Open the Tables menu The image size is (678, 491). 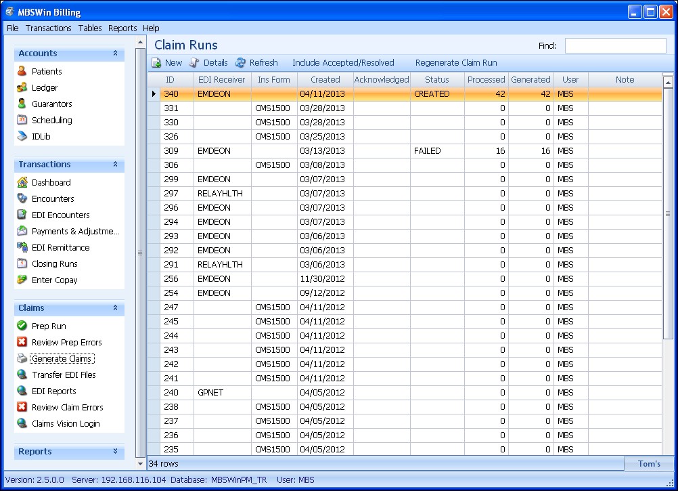[x=89, y=28]
